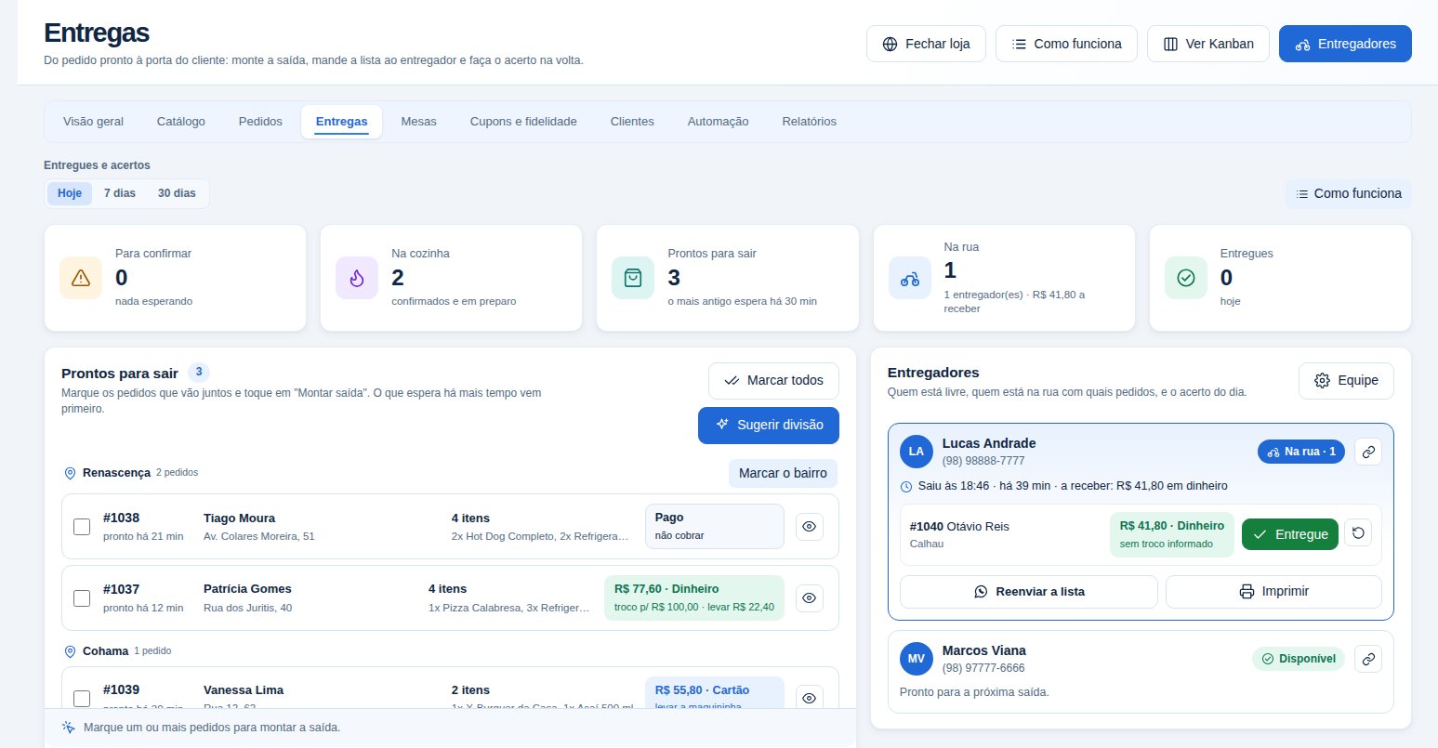Click the MV avatar of Marcos Viana

917,659
